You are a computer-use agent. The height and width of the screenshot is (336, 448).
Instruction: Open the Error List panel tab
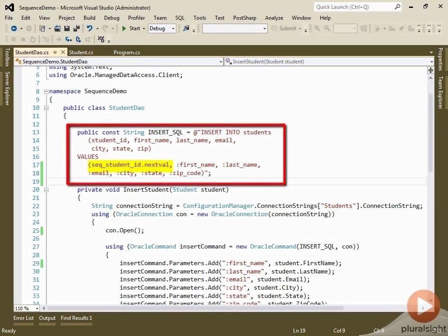[24, 318]
